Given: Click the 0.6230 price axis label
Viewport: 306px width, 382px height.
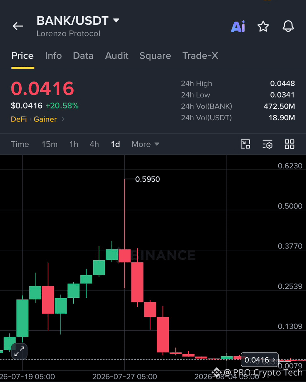Looking at the screenshot, I should point(290,166).
